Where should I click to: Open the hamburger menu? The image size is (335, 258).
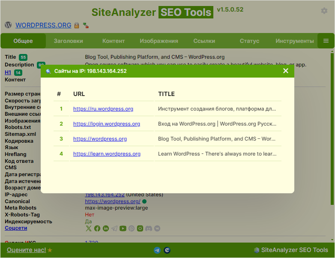[x=326, y=41]
